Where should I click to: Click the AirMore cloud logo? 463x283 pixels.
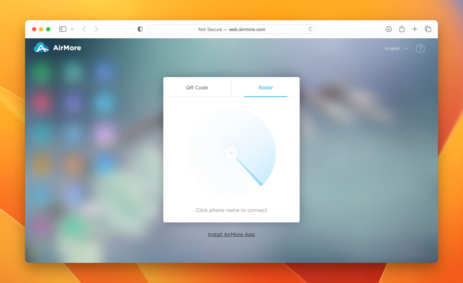(x=41, y=47)
